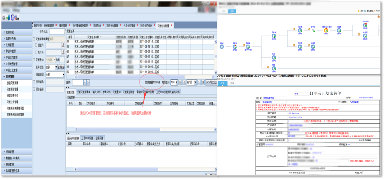This screenshot has width=384, height=179.
Task: Click the first page navigation arrow
Action: tap(180, 82)
